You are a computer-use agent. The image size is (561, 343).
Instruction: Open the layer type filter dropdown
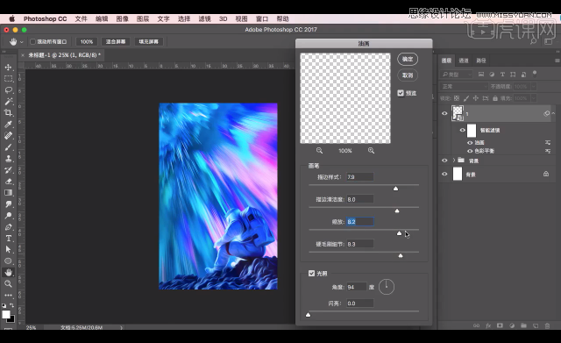457,75
